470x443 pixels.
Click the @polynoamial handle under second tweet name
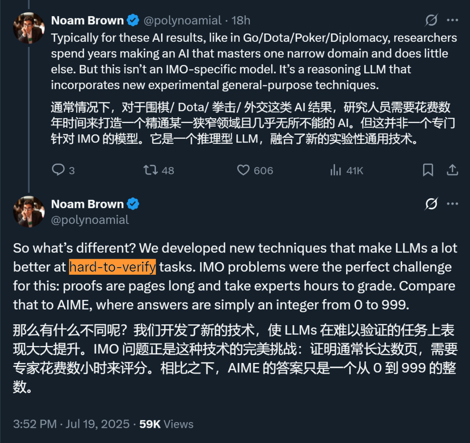coord(90,220)
